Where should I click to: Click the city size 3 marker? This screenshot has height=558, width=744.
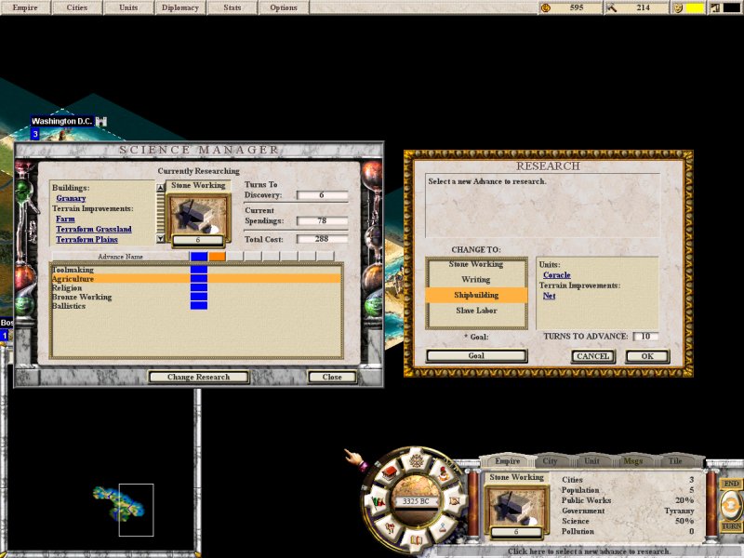pos(35,134)
